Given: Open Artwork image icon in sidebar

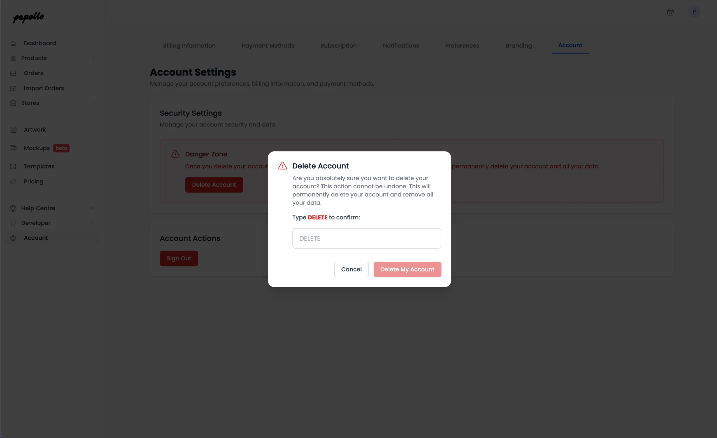Looking at the screenshot, I should 13,130.
